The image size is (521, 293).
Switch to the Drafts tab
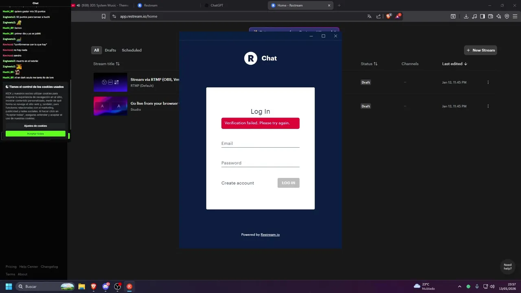[110, 50]
